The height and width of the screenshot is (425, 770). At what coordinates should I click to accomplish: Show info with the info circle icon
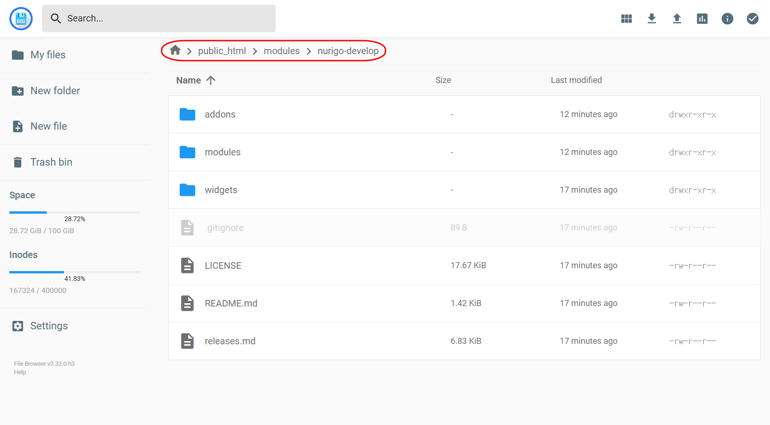[x=727, y=19]
